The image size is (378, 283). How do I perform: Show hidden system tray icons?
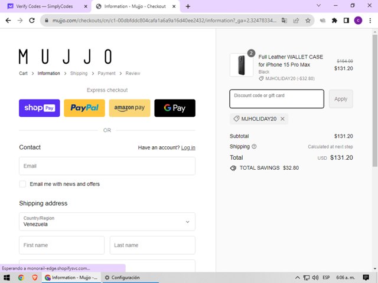(298, 278)
